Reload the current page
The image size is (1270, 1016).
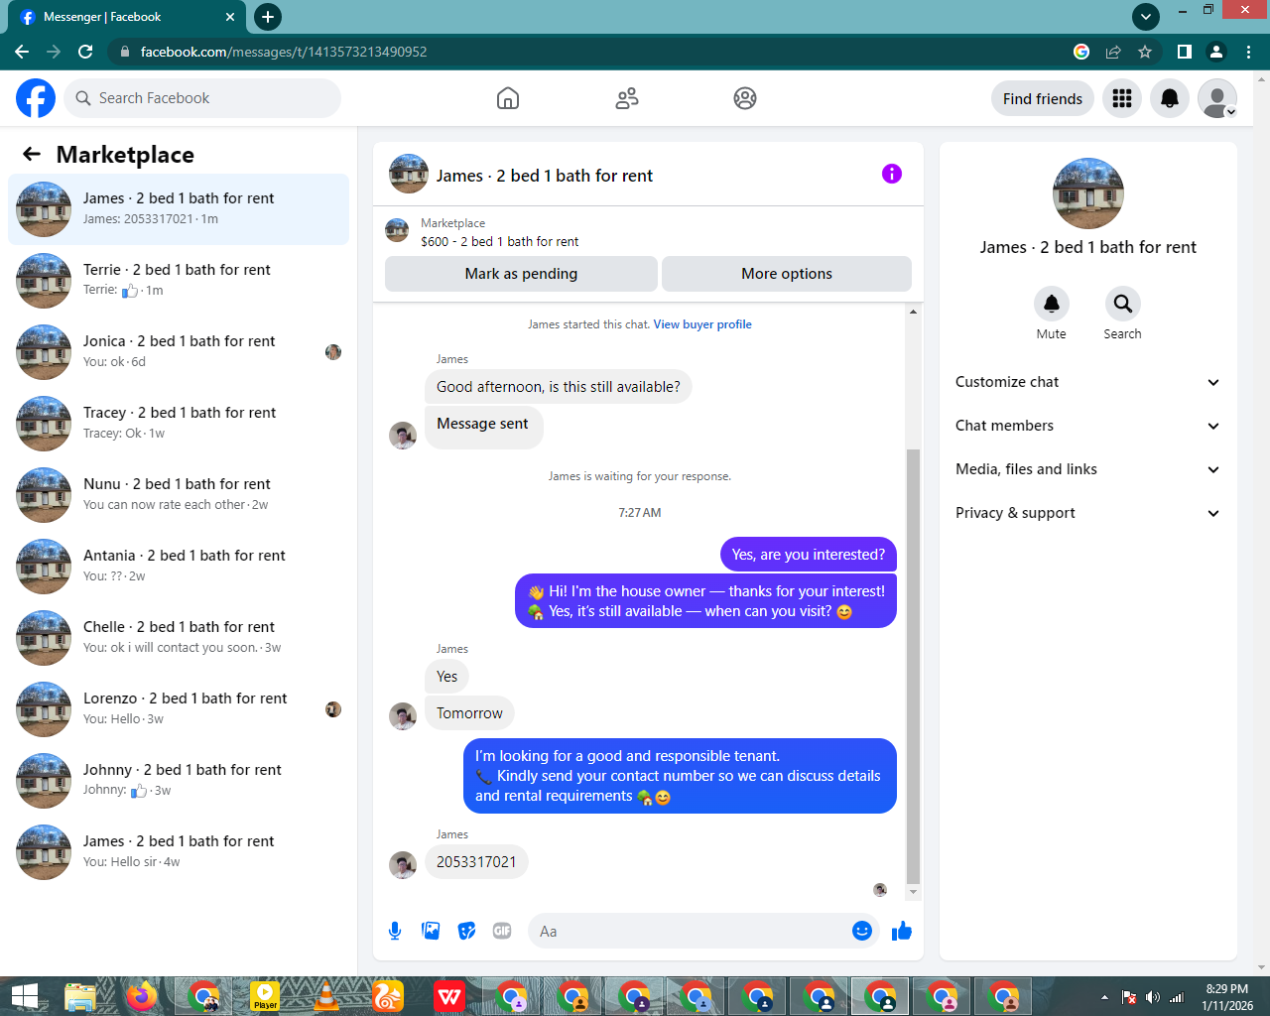[85, 52]
